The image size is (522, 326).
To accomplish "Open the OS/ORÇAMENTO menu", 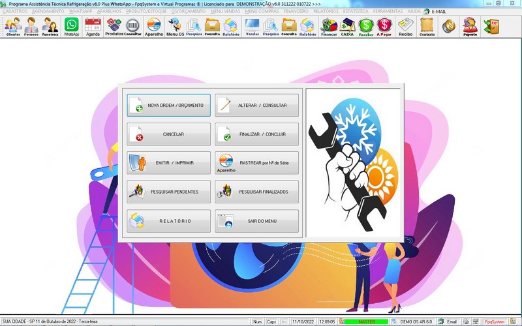I will pos(189,11).
